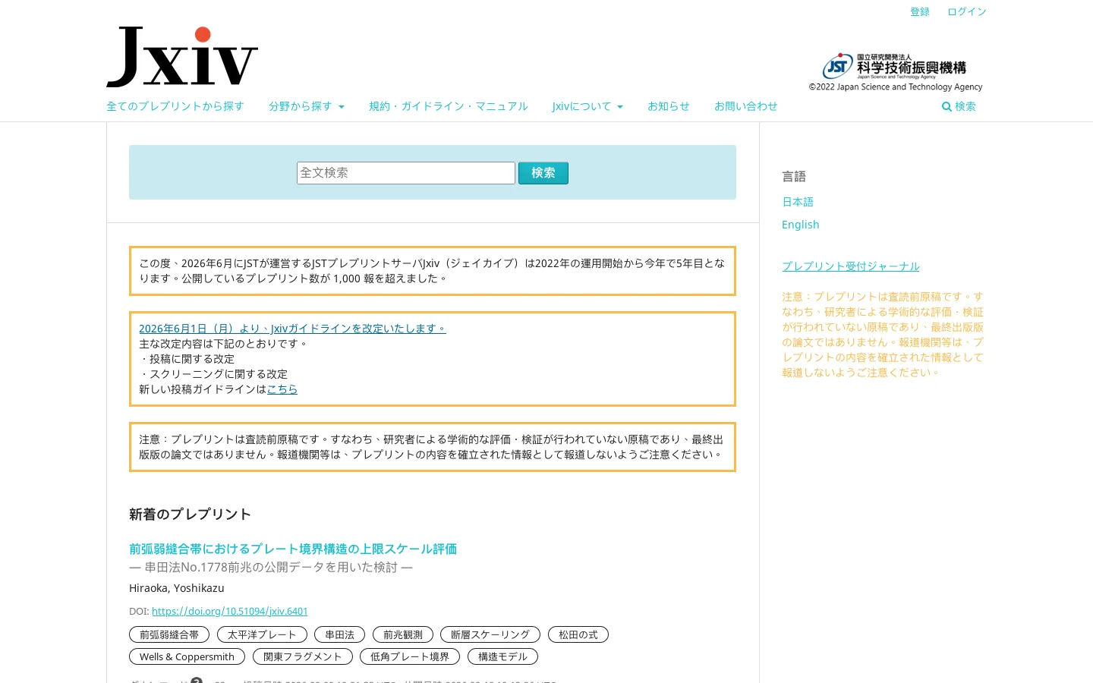Click the 言語 sidebar heading
The width and height of the screenshot is (1093, 683).
click(794, 176)
